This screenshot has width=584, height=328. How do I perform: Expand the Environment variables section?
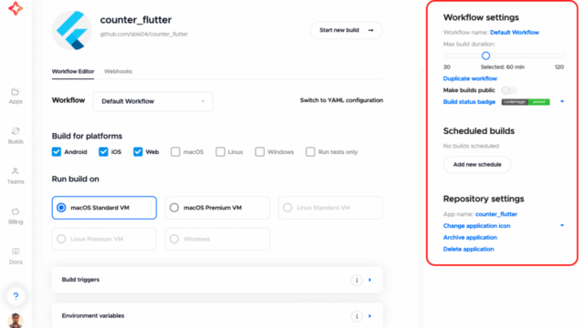point(370,316)
